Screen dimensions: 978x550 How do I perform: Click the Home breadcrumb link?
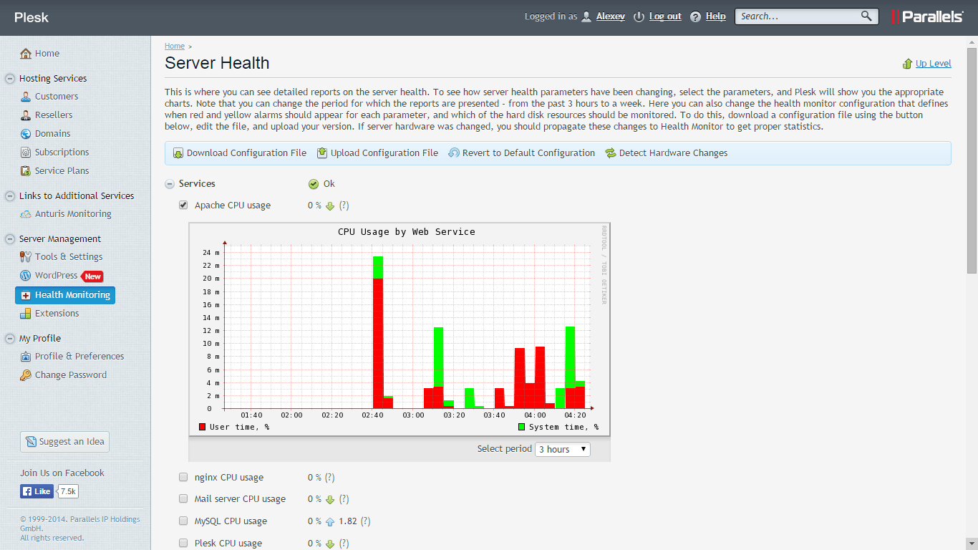[x=174, y=46]
